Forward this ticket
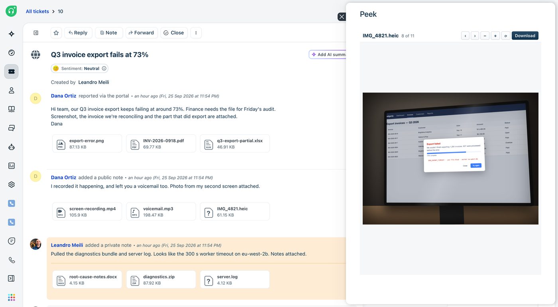 point(141,33)
